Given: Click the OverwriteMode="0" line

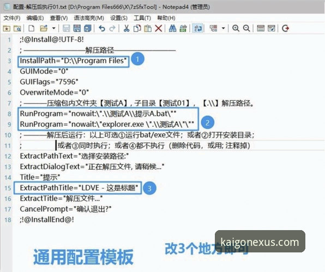Looking at the screenshot, I should (55, 92).
